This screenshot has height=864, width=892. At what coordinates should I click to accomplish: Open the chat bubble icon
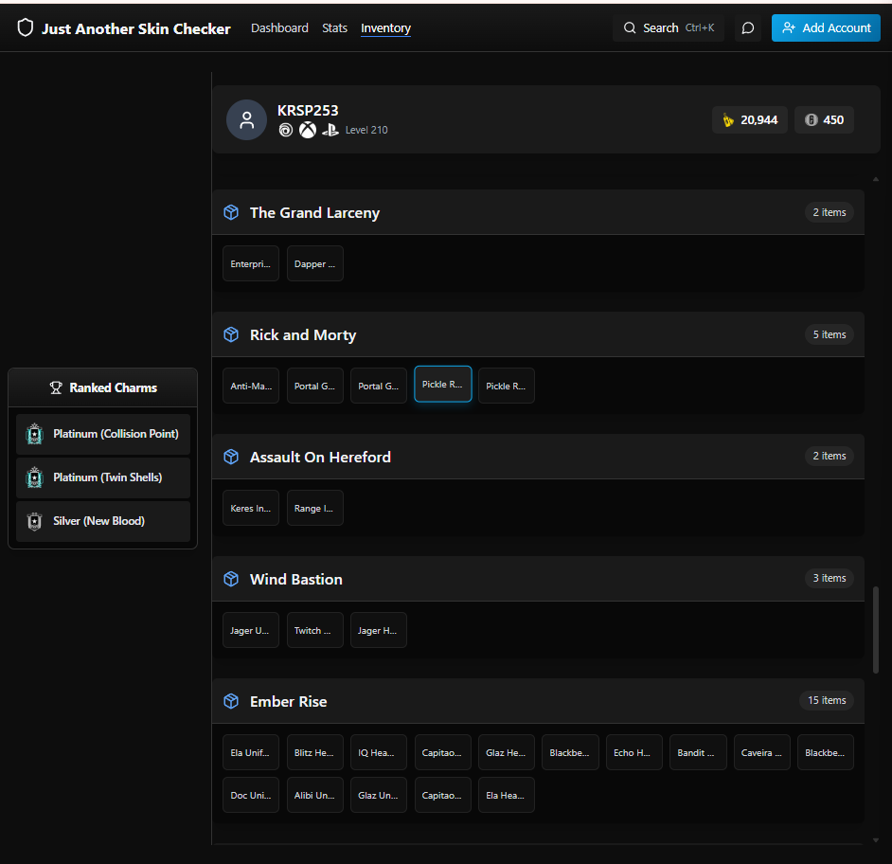[x=747, y=27]
